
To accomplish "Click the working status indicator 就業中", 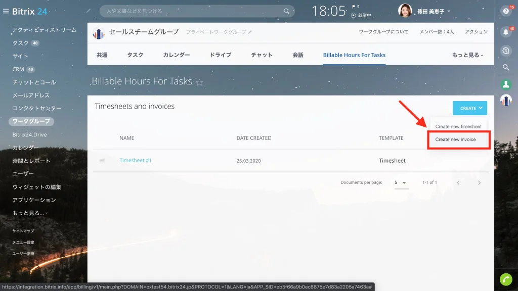I will [361, 15].
